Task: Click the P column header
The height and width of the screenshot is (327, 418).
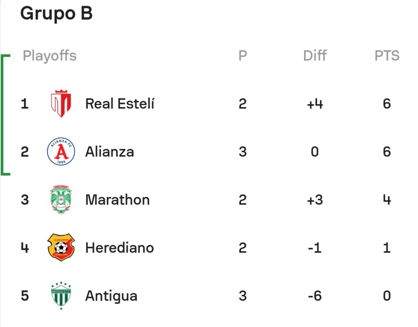Action: [x=243, y=55]
